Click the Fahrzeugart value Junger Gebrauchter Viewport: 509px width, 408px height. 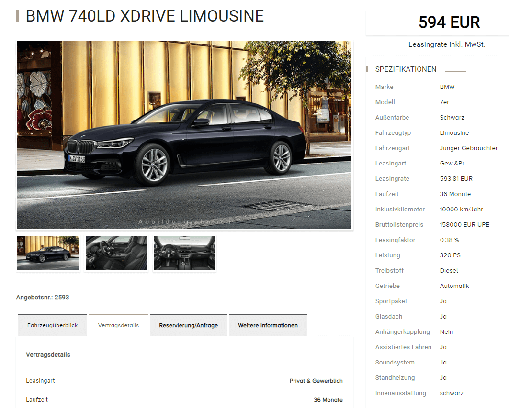pos(469,148)
